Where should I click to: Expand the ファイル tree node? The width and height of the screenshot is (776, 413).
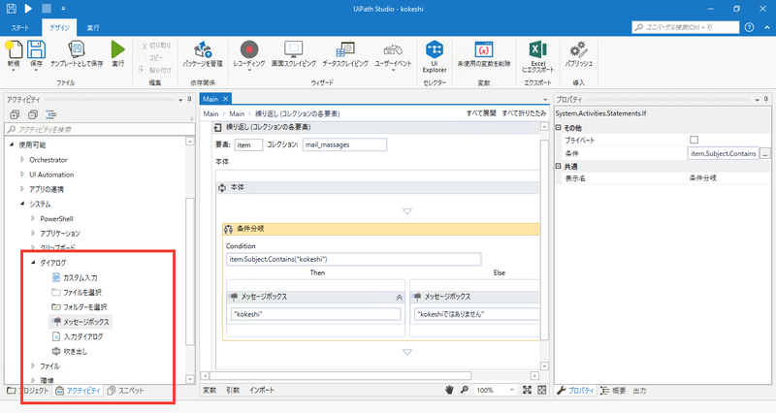tap(33, 365)
